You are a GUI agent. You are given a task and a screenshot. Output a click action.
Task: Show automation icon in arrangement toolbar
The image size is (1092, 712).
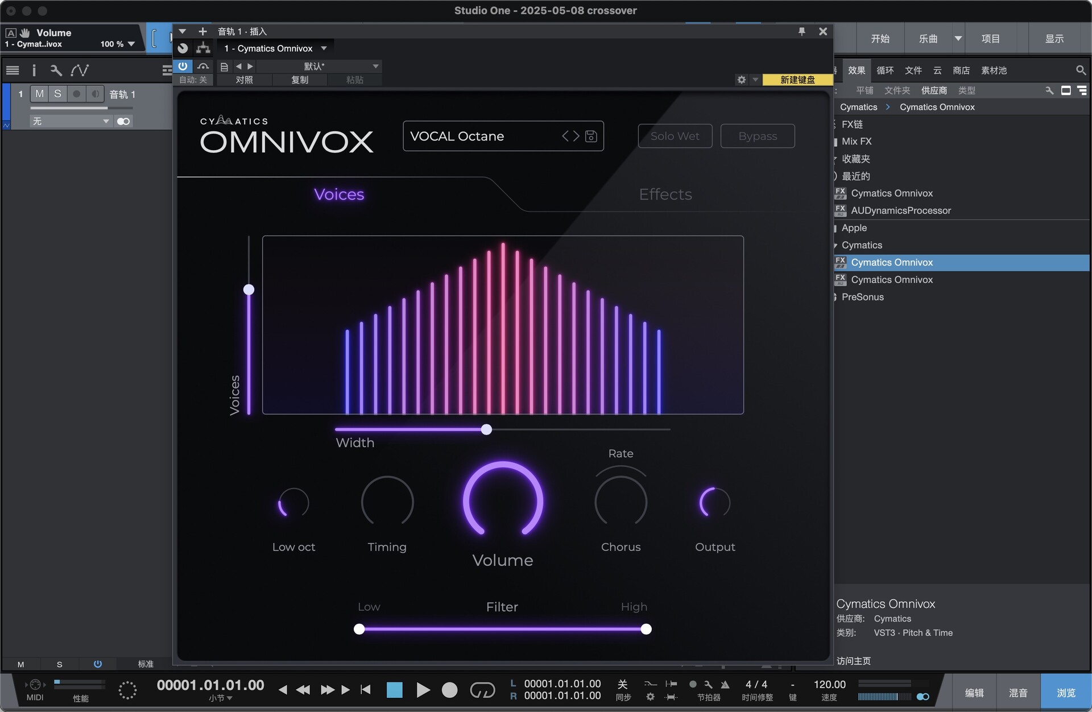pyautogui.click(x=80, y=71)
